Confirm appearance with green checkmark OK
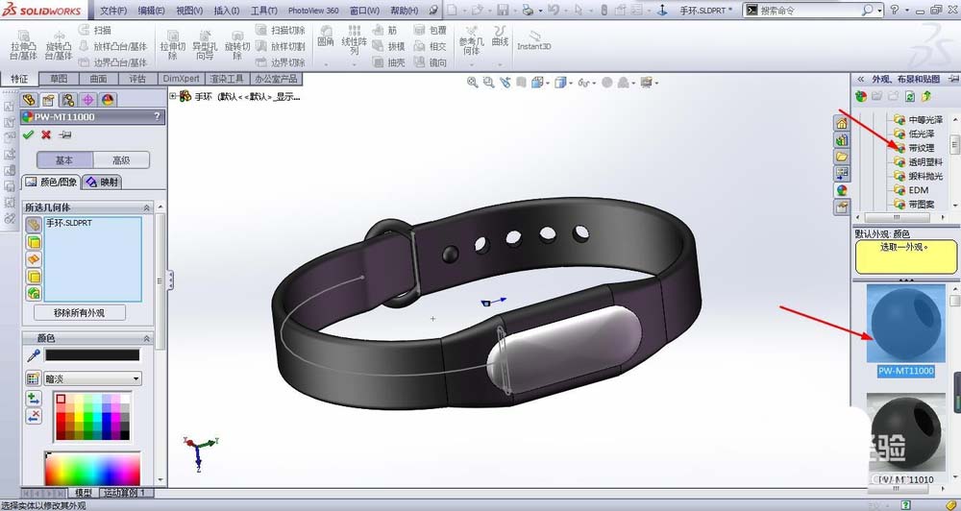Screen dimensions: 961x511 pyautogui.click(x=28, y=134)
